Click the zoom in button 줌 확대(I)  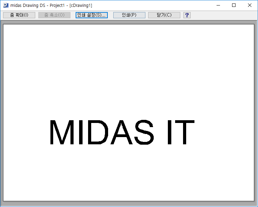[19, 15]
